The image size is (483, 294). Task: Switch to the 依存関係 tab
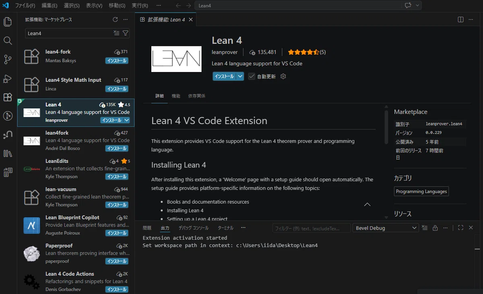196,96
